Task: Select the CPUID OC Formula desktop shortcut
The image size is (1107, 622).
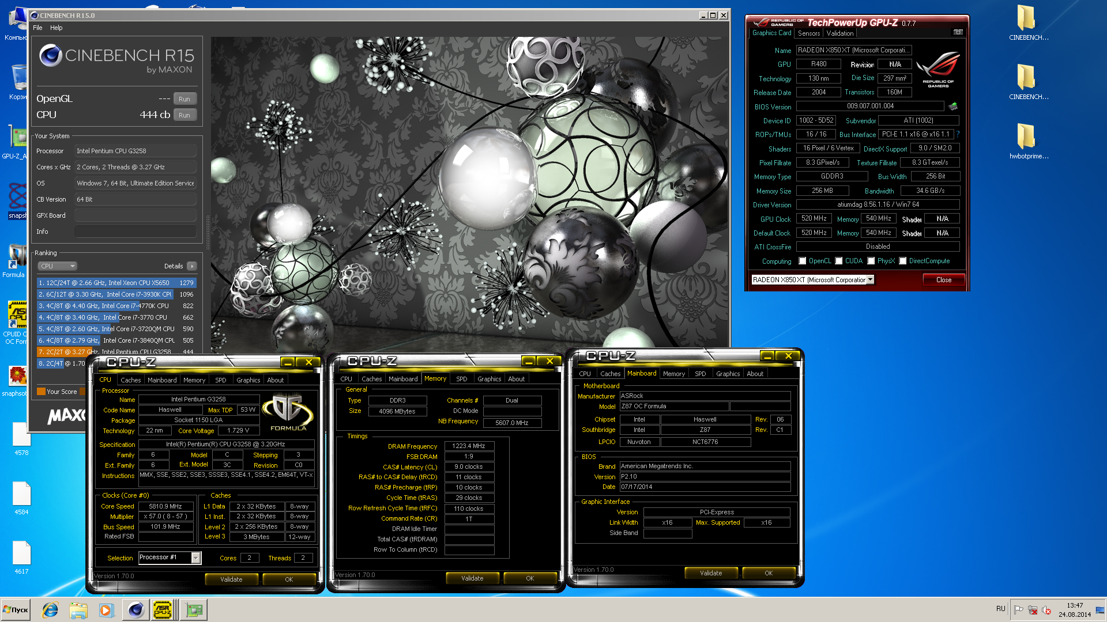Action: click(x=16, y=323)
